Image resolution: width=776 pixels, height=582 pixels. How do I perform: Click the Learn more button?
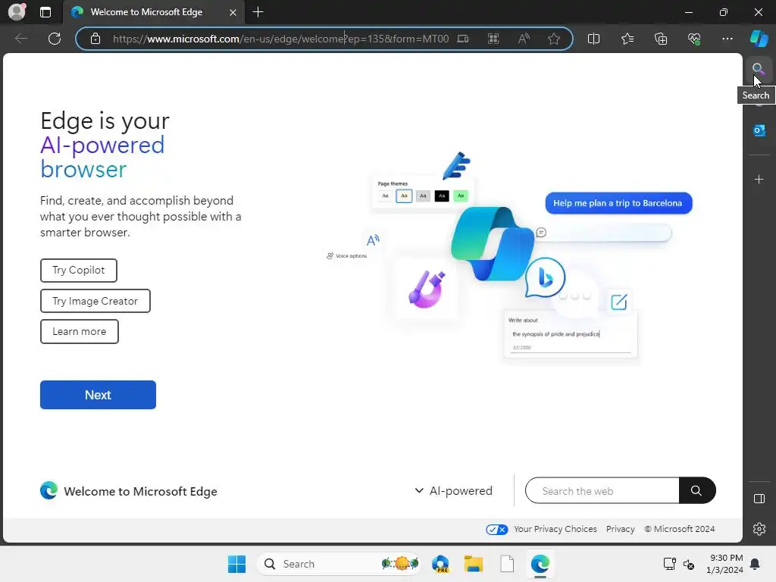click(x=79, y=332)
